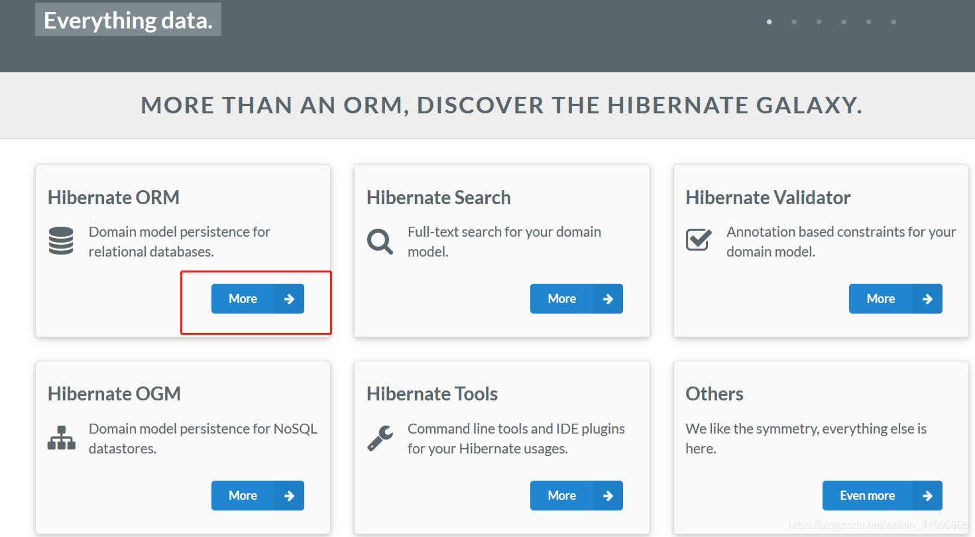Open More for Hibernate ORM
Screen dimensions: 975x537
point(258,299)
